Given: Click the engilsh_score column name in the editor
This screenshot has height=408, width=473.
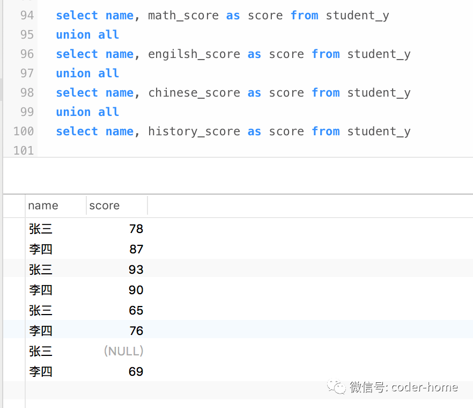Looking at the screenshot, I should [194, 54].
